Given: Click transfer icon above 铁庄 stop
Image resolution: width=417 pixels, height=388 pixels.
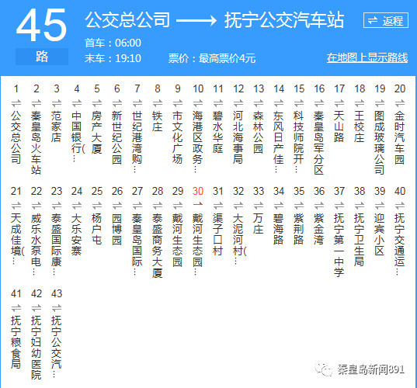Looking at the screenshot, I should (x=158, y=103).
